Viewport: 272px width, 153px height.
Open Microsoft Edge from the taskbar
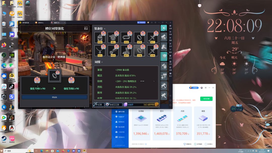click(42, 151)
